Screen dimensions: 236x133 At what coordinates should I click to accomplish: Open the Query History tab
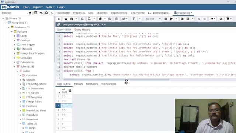82,30
